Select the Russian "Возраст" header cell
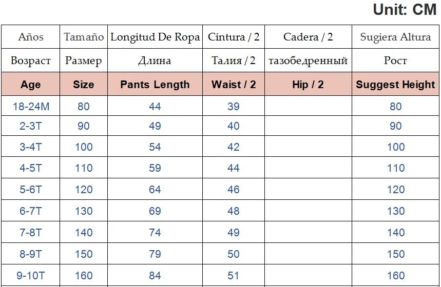Screen dimensions: 441x287 (31, 60)
